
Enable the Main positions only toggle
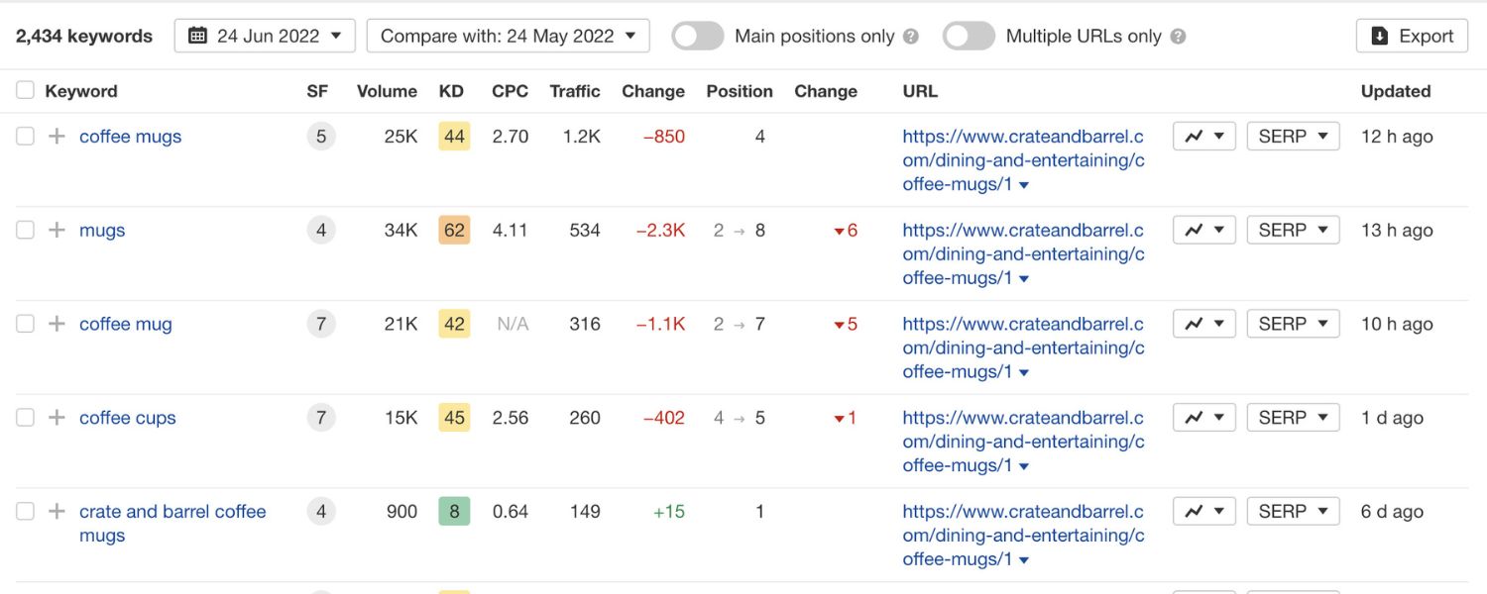coord(697,36)
